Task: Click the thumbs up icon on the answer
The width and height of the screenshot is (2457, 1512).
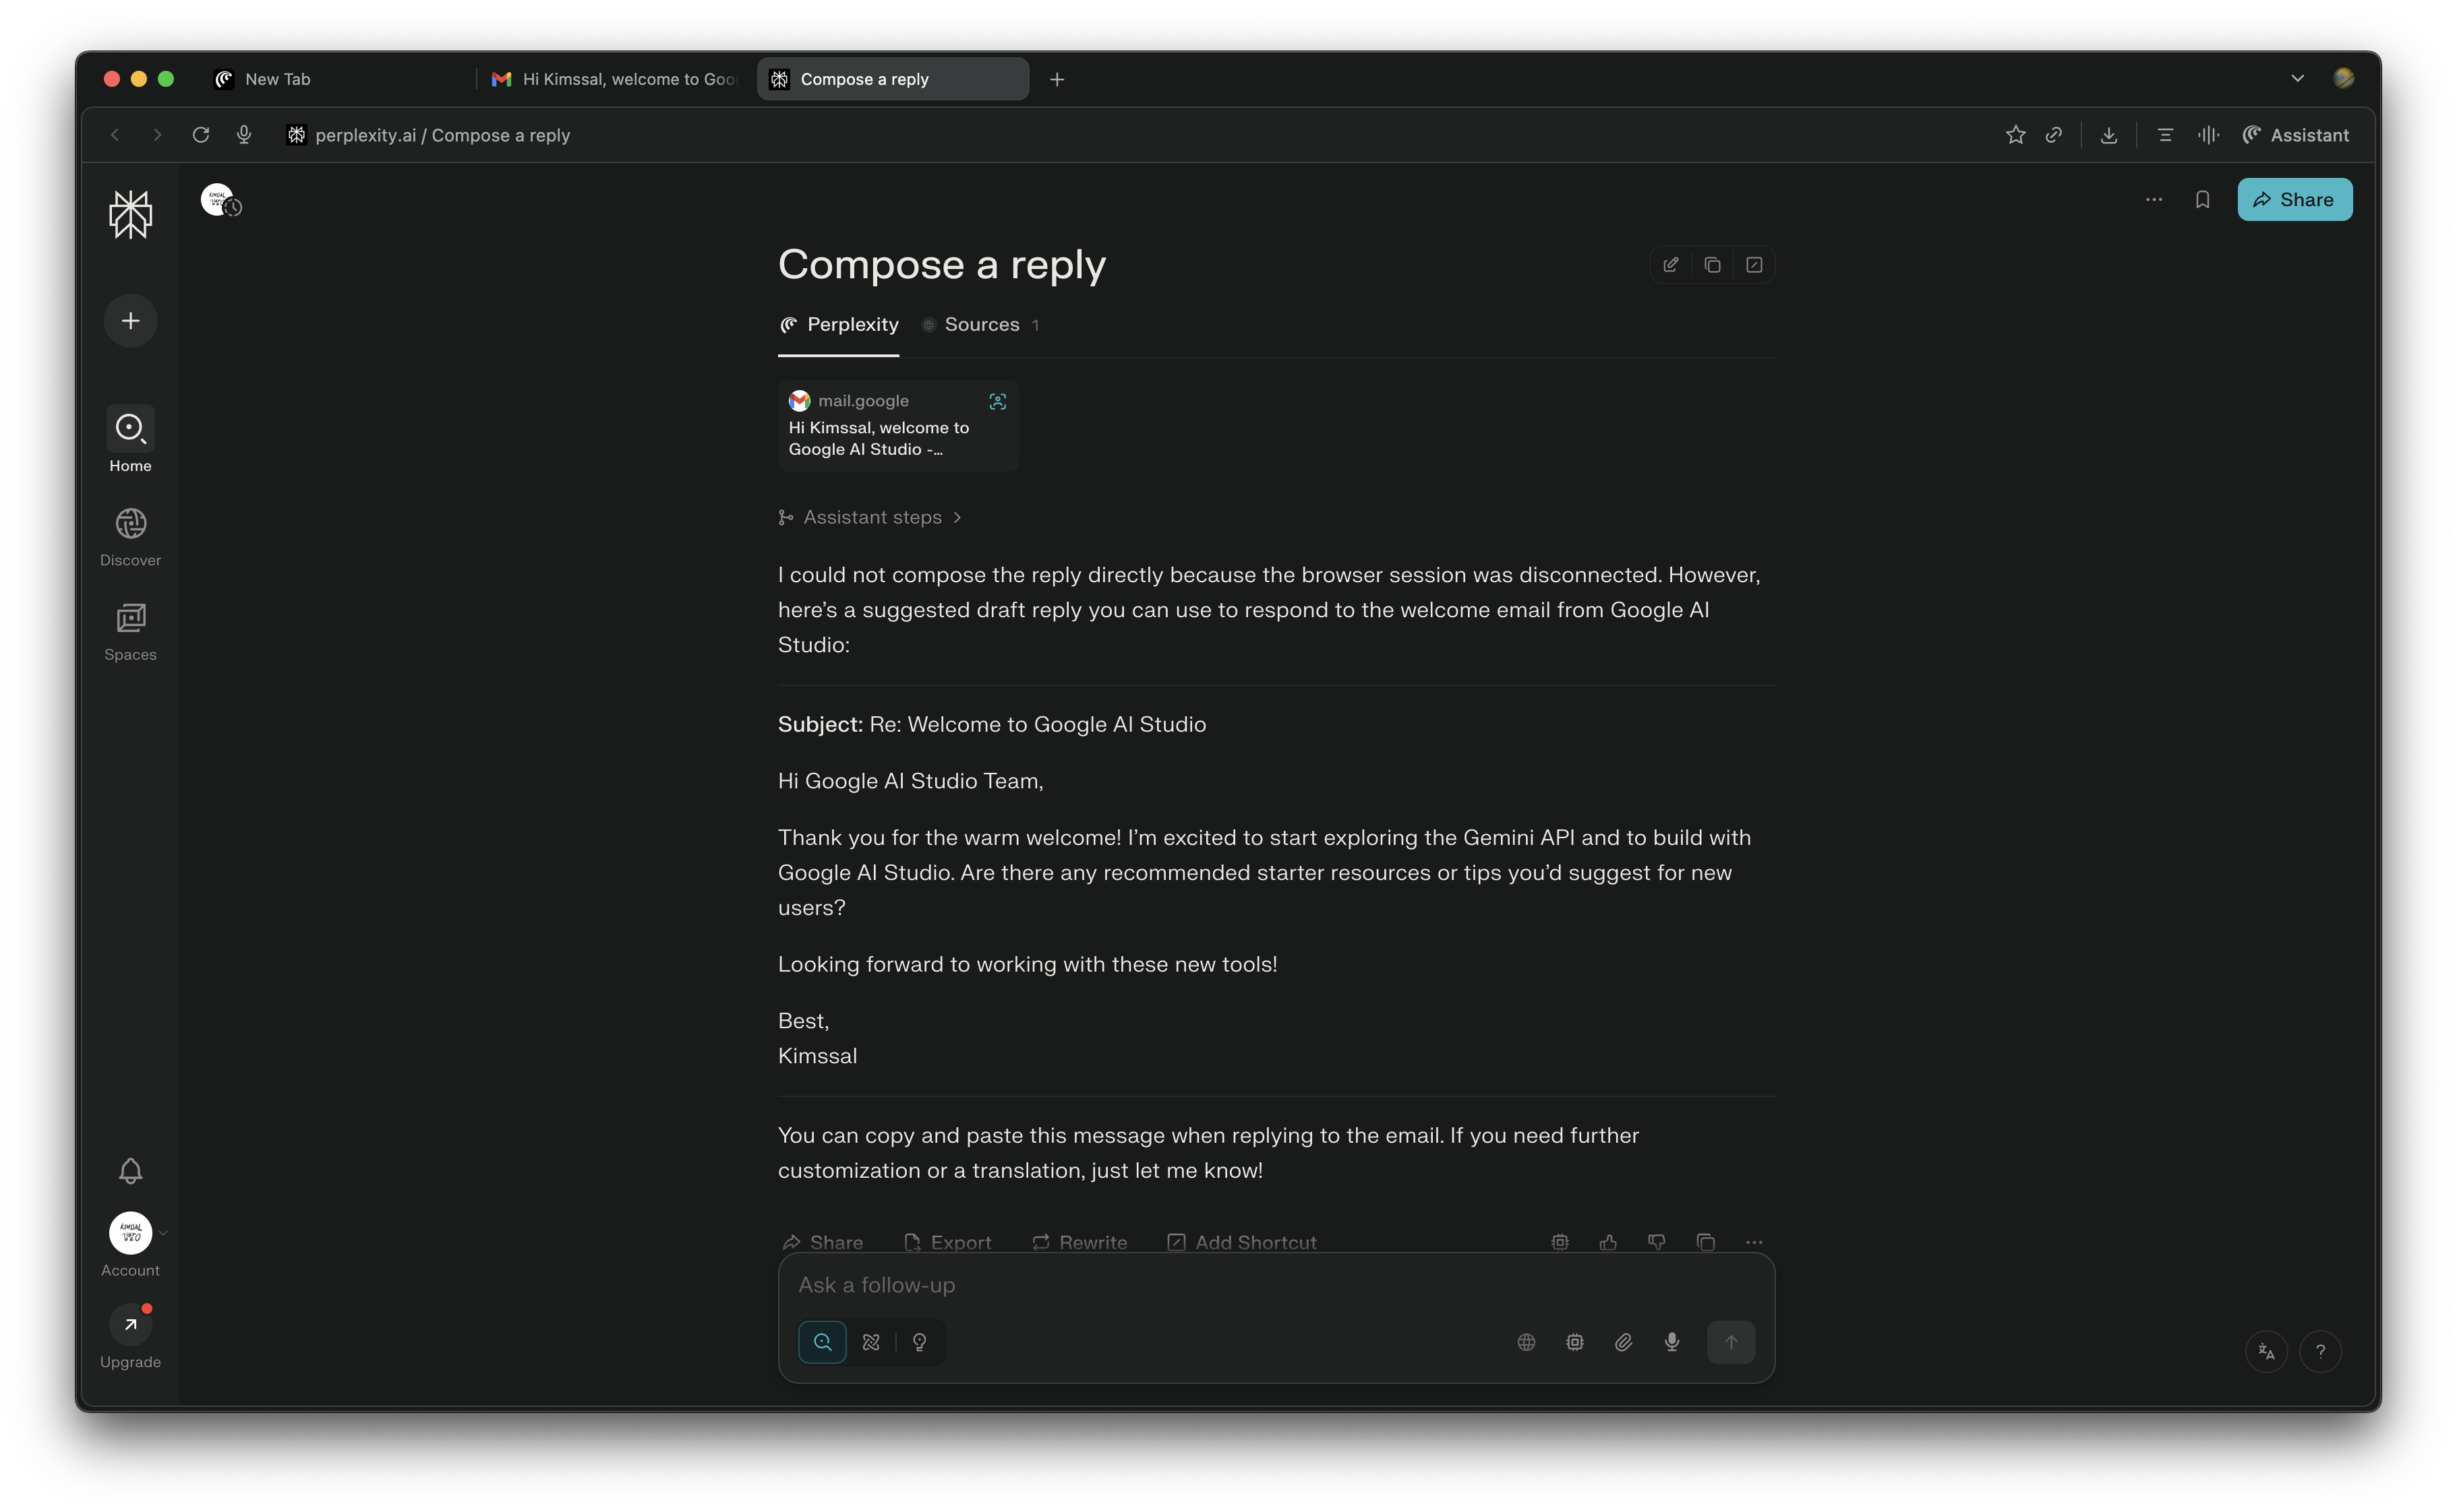Action: coord(1607,1242)
